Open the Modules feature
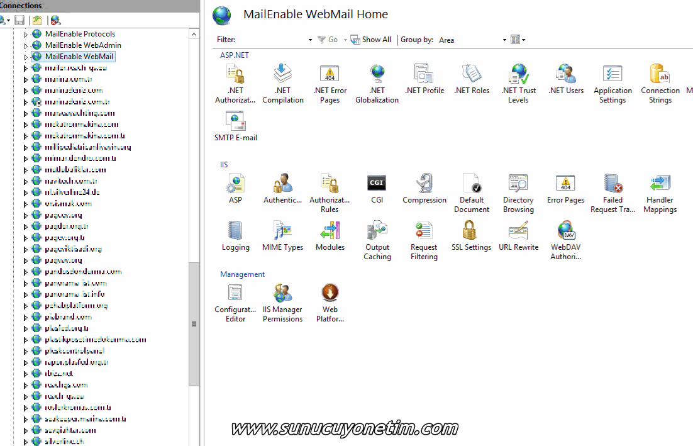This screenshot has width=693, height=446. (330, 236)
